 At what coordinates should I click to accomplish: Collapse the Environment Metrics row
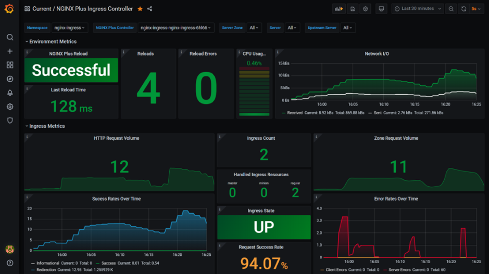pos(51,42)
